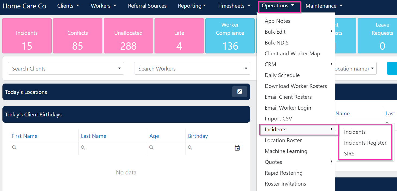Image resolution: width=397 pixels, height=191 pixels.
Task: Open the Clients menu
Action: pyautogui.click(x=68, y=6)
